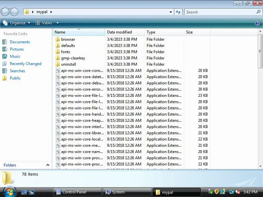Sort by Size column header
Image resolution: width=263 pixels, height=197 pixels.
(x=197, y=32)
